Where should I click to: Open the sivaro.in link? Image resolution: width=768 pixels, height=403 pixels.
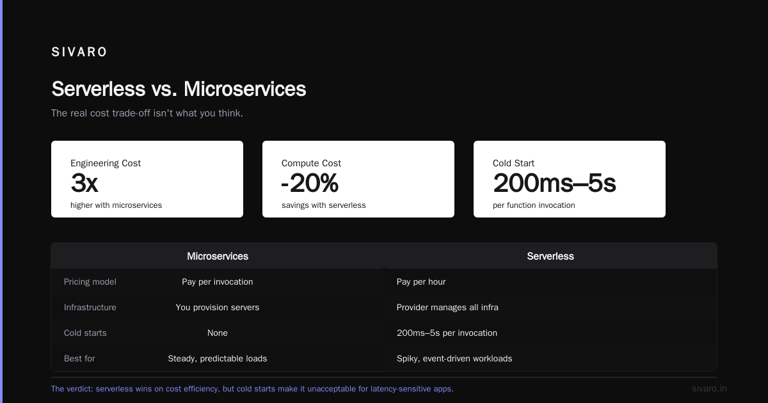coord(709,388)
